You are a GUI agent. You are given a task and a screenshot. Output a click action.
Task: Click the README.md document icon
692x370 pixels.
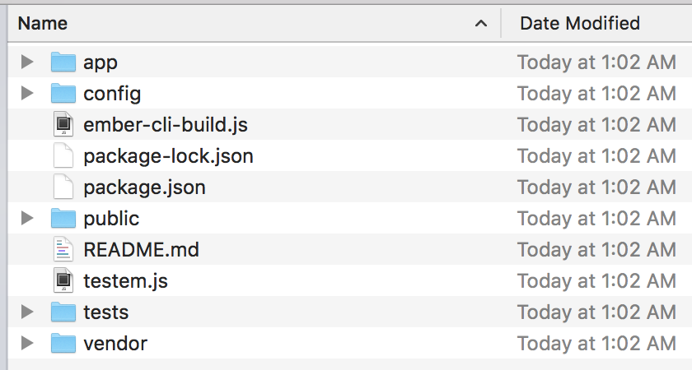pos(63,249)
